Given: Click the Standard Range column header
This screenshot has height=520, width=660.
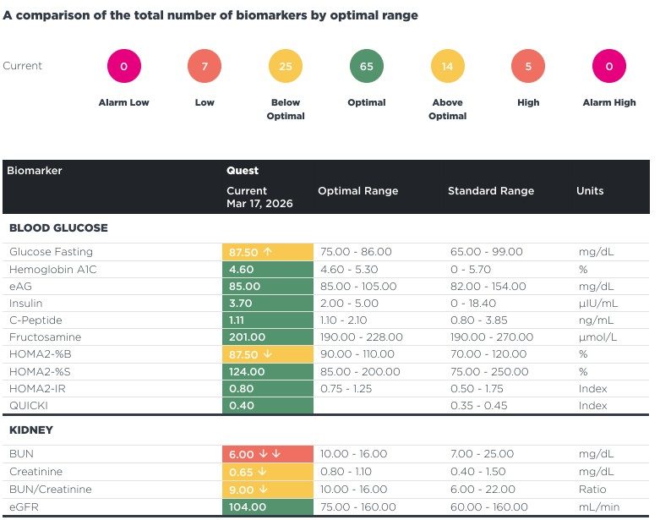Looking at the screenshot, I should (491, 191).
